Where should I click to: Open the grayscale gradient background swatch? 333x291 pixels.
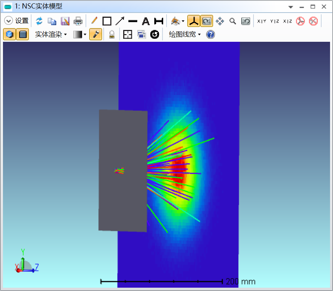[x=80, y=35]
